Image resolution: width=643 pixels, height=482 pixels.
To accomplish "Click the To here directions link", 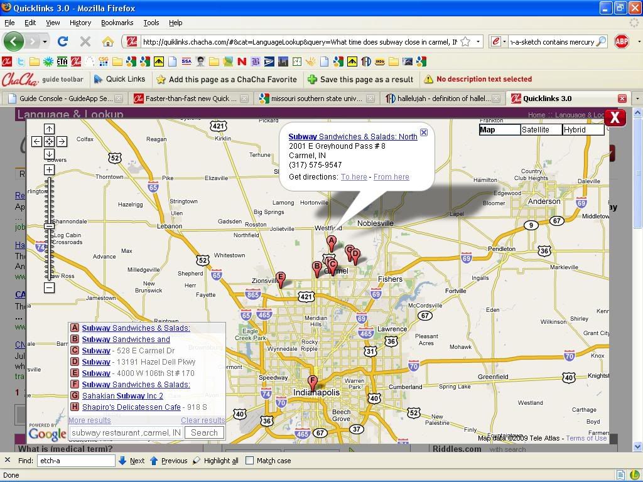I will [354, 176].
